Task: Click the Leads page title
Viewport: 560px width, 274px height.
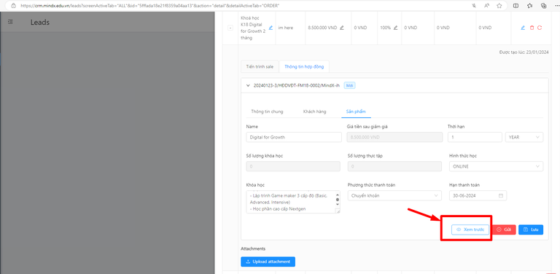Action: tap(40, 22)
